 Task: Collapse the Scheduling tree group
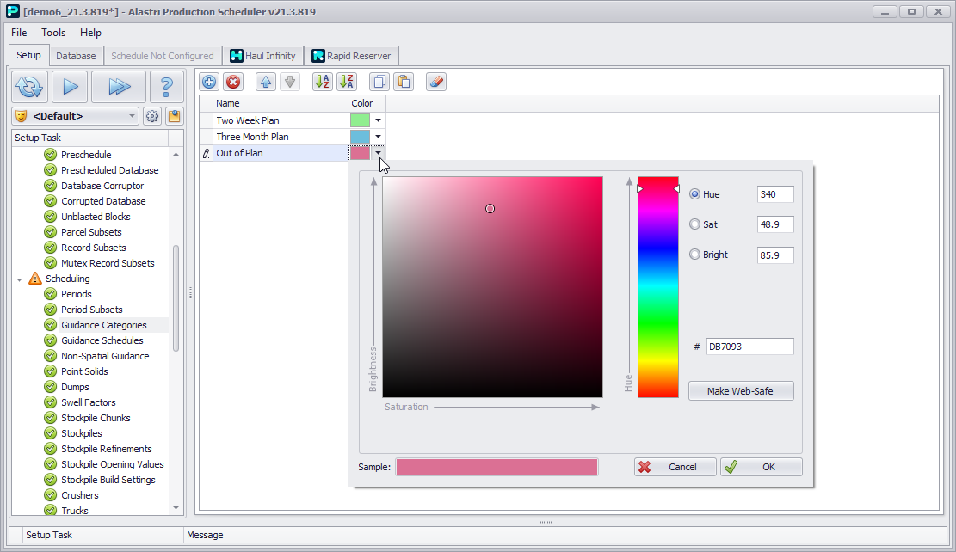[x=19, y=279]
